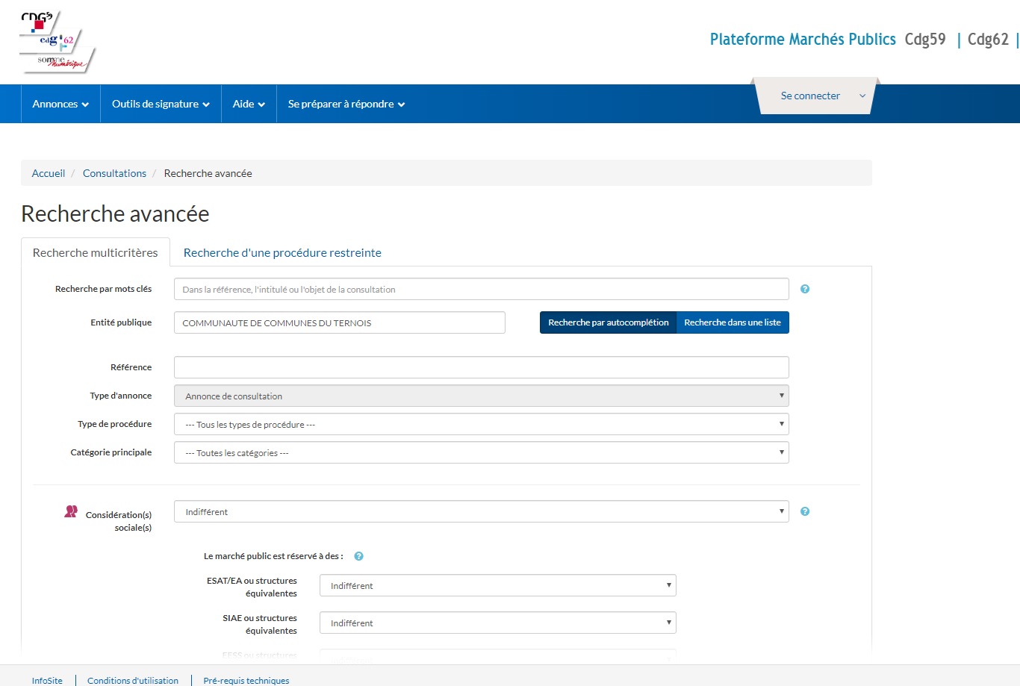Click help icon beside keyword search field
The width and height of the screenshot is (1020, 686).
coord(805,289)
